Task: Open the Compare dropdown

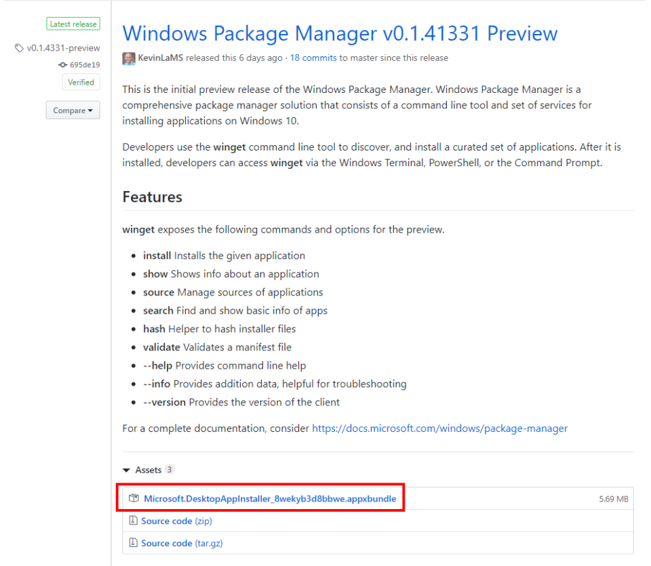Action: pyautogui.click(x=73, y=110)
